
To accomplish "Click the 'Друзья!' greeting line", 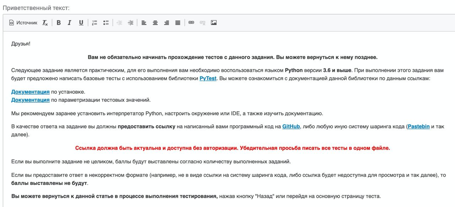I will 21,44.
